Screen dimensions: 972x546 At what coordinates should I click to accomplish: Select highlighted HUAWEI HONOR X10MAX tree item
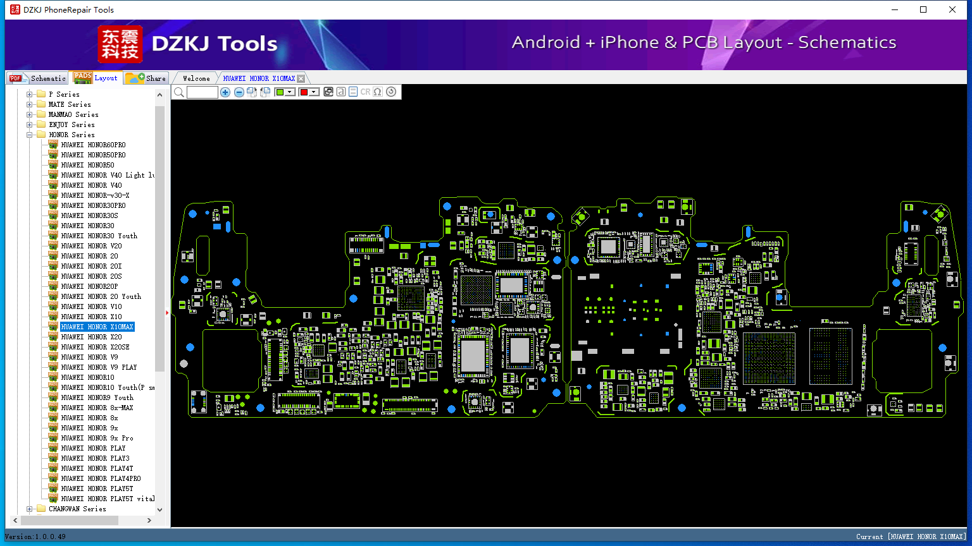tap(97, 327)
